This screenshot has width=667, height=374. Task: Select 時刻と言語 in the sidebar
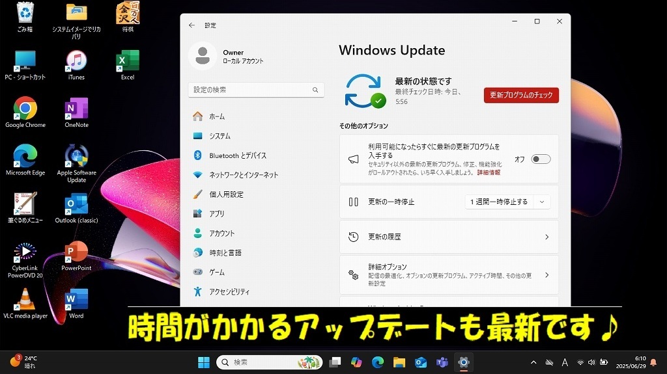click(256, 253)
